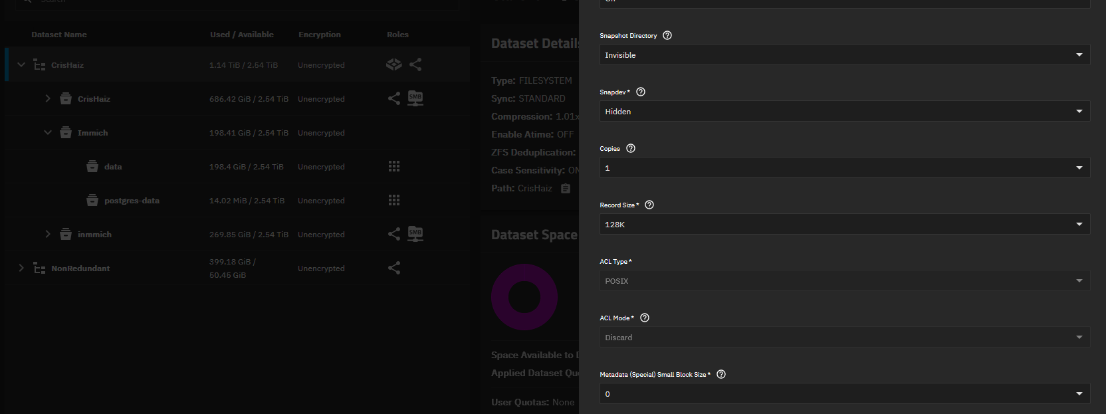The width and height of the screenshot is (1106, 414).
Task: Click the Snapdev help question icon
Action: click(x=641, y=92)
